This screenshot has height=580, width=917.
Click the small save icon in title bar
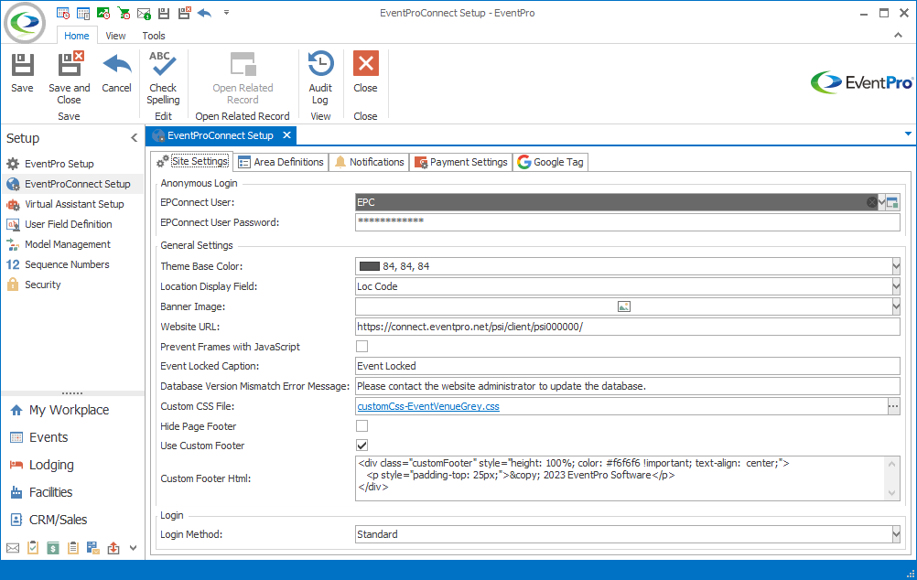point(165,13)
